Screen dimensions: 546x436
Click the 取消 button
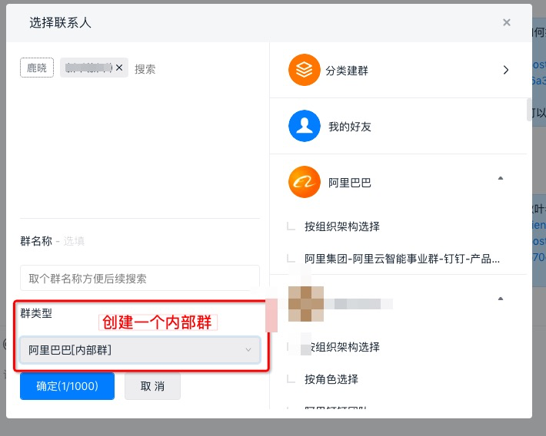coord(152,386)
